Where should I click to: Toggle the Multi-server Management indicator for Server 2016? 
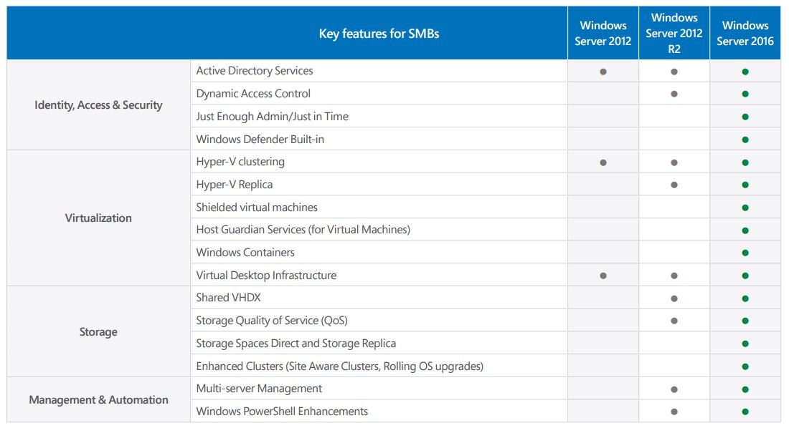[x=745, y=388]
